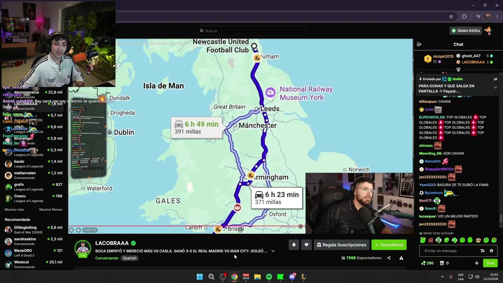Viewport: 503px width, 283px height.
Task: Open Discord from the taskbar
Action: 292,277
